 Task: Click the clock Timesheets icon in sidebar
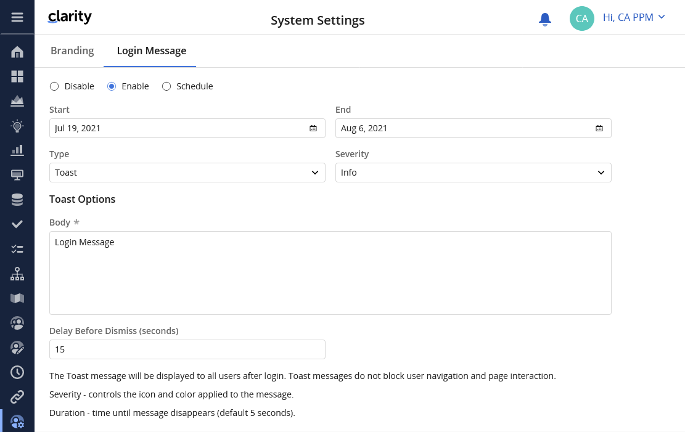17,372
